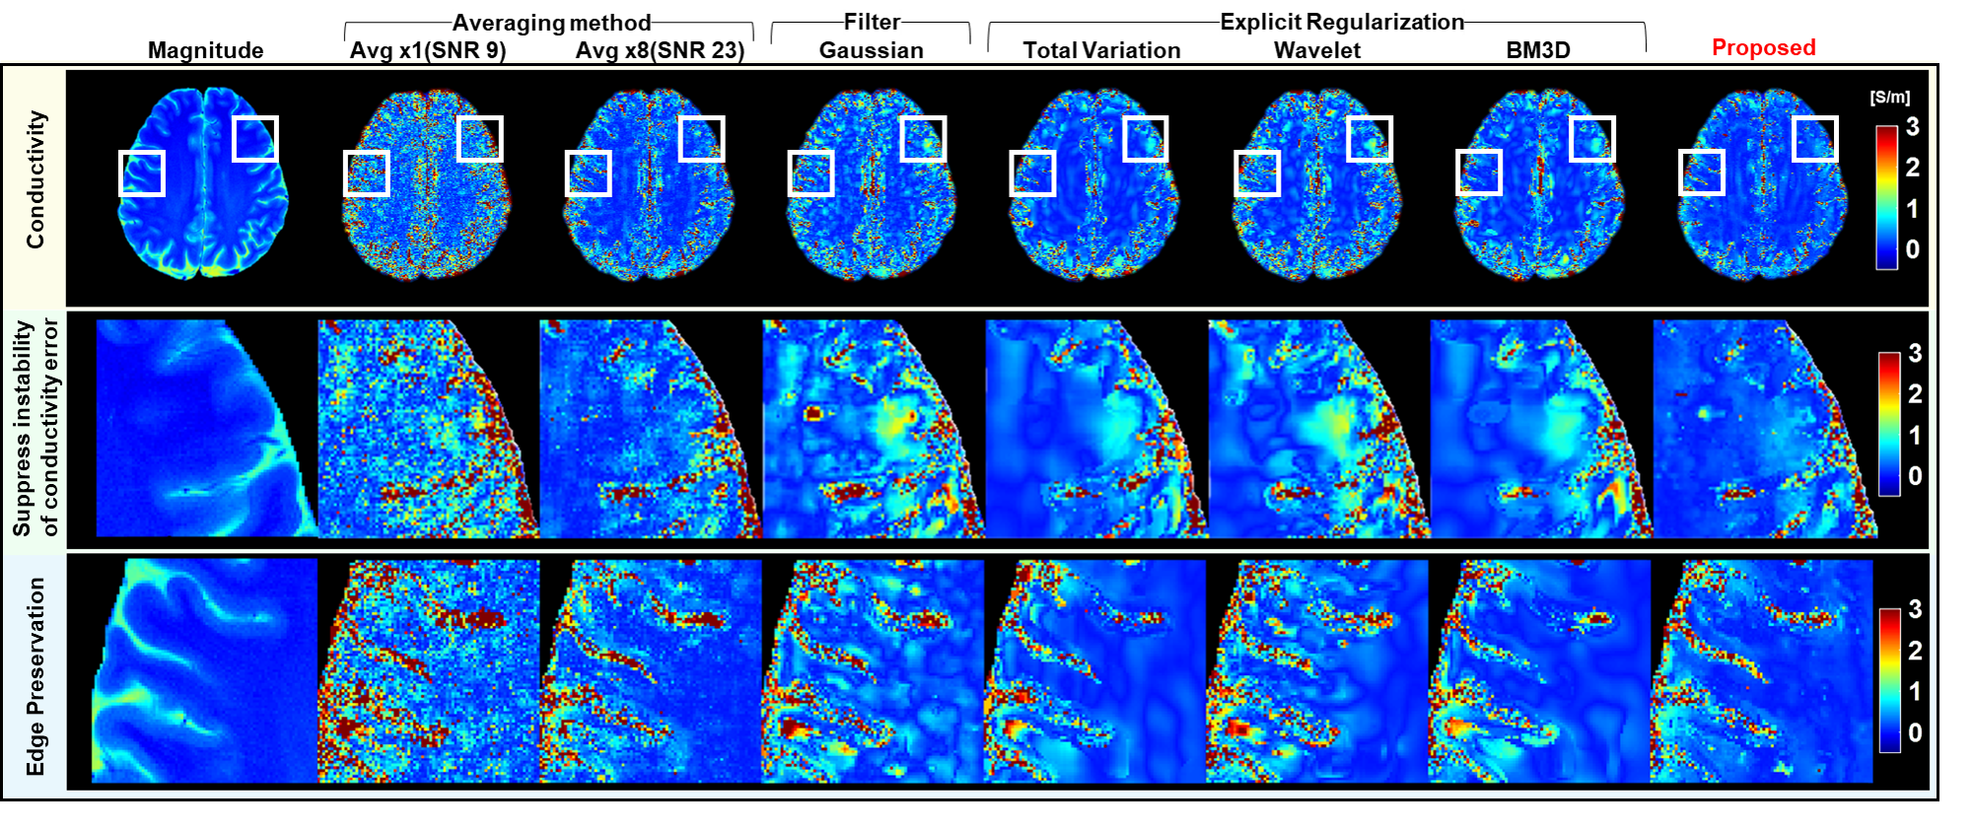The height and width of the screenshot is (831, 1972).
Task: Select lower-left white box on leftmost brain
Action: pos(141,173)
